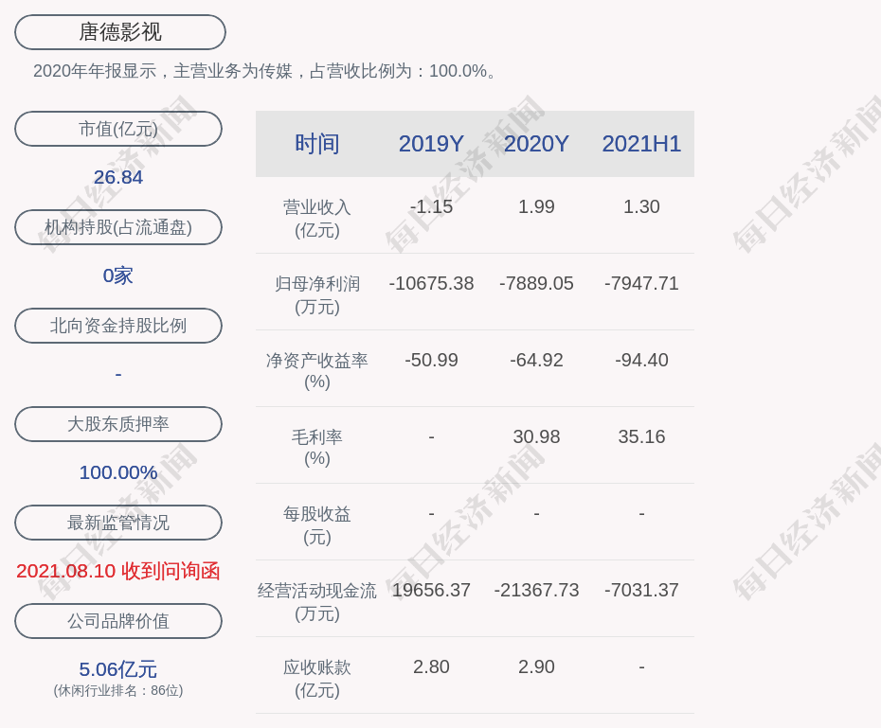Click the market value 26.84
Viewport: 881px width, 728px height.
point(118,177)
